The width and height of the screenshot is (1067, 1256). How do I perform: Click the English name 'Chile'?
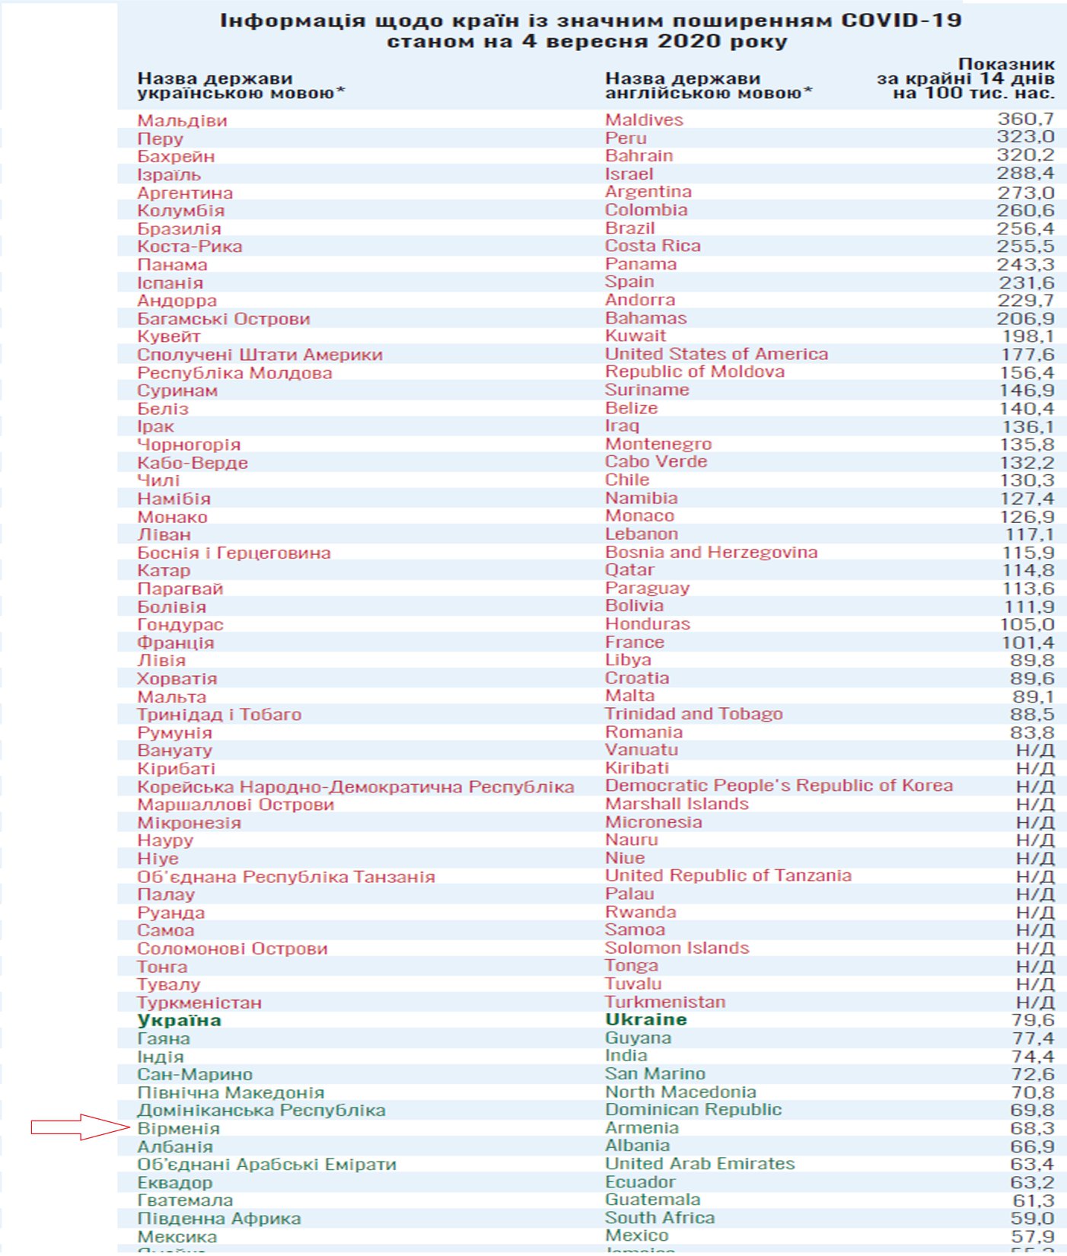[x=627, y=479]
